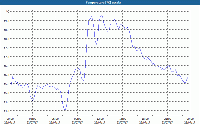
Task: Click the 16,0 Y-axis label
Action: point(6,75)
